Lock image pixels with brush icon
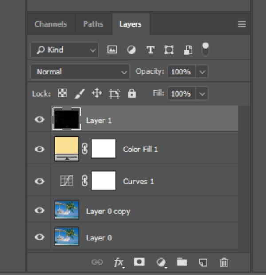This screenshot has width=266, height=275. [x=80, y=93]
